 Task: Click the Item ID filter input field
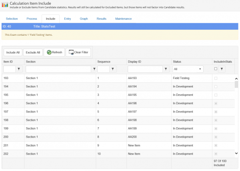pyautogui.click(x=9, y=69)
